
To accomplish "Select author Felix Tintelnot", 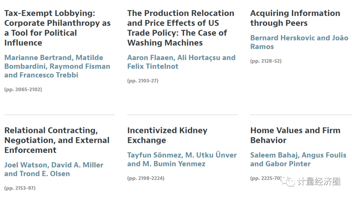I will coord(153,67).
